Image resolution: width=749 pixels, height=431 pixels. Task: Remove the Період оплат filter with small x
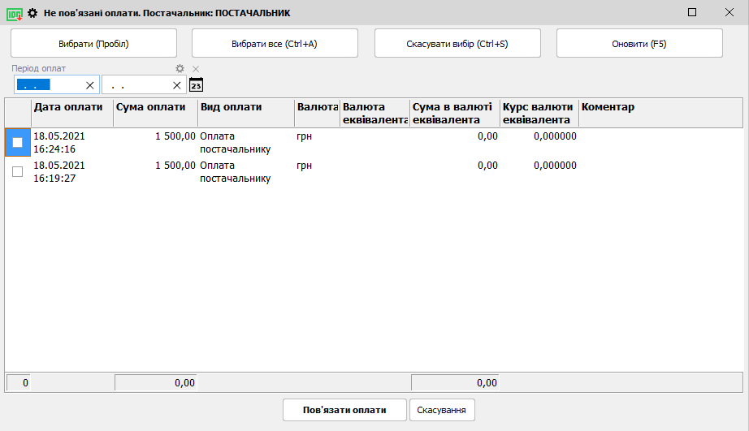195,69
